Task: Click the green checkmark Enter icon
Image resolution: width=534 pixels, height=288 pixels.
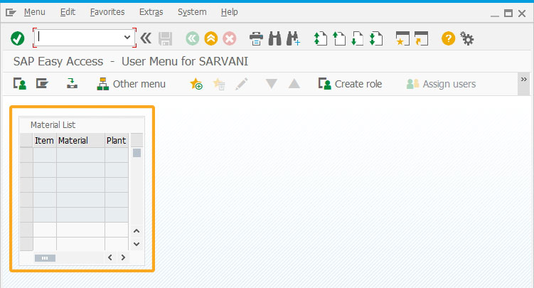Action: coord(17,38)
